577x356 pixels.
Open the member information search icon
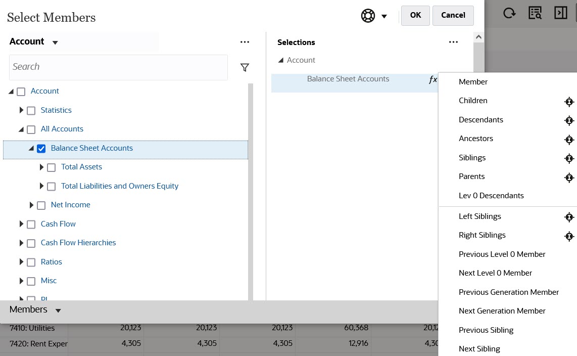(x=535, y=13)
